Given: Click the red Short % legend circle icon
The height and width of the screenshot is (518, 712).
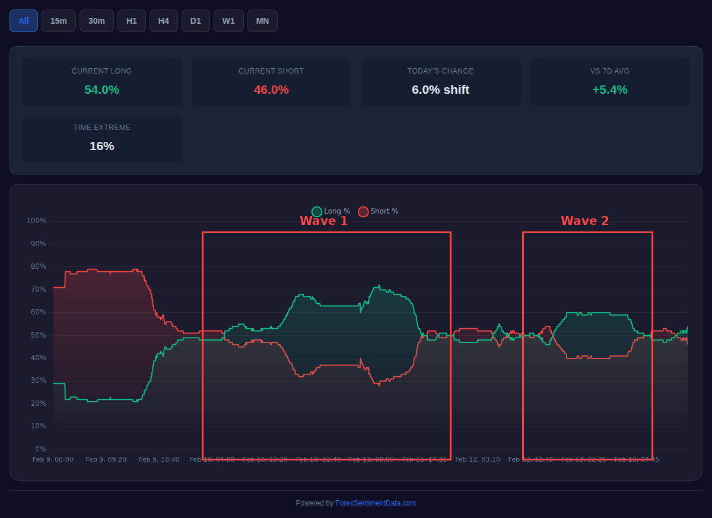Looking at the screenshot, I should click(363, 211).
